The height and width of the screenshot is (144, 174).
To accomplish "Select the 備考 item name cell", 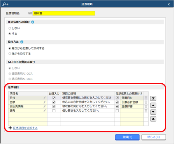I will [28, 111].
